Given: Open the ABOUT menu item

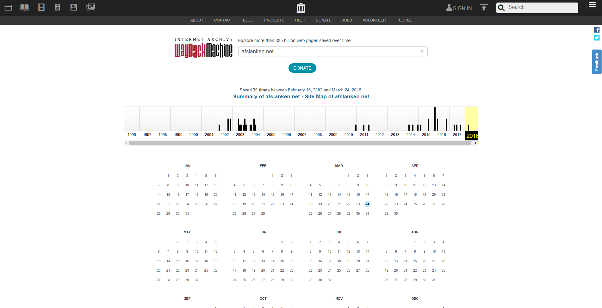Looking at the screenshot, I should click(x=197, y=20).
